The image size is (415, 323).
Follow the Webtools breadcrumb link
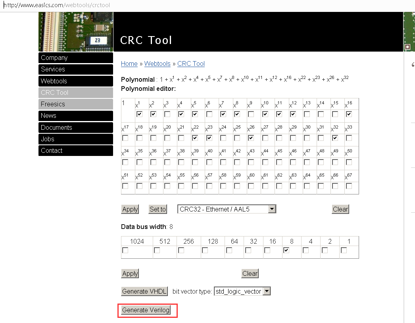click(157, 64)
